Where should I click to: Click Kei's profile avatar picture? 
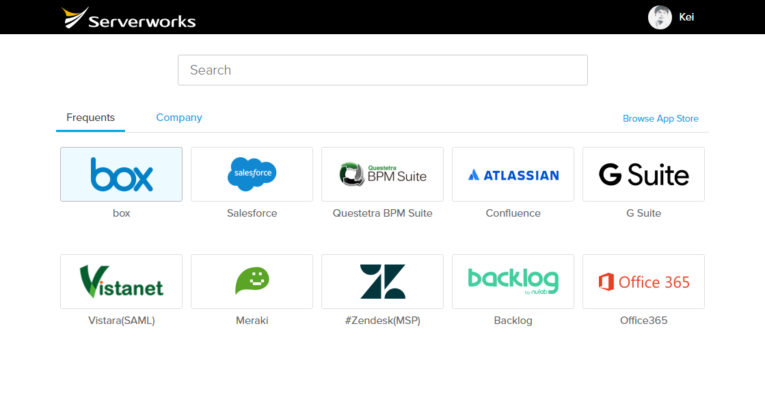pyautogui.click(x=660, y=17)
